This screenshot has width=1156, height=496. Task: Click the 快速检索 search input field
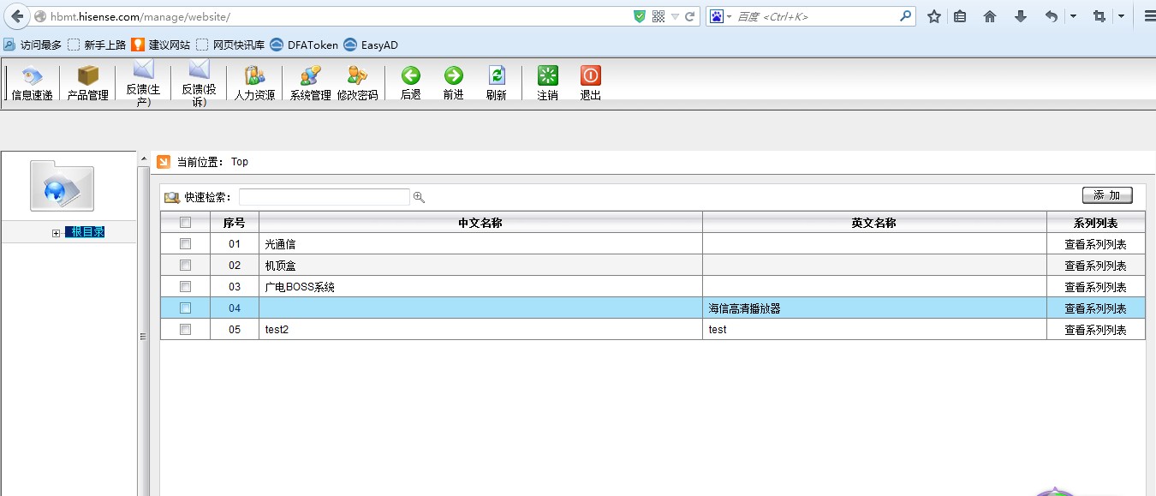coord(325,197)
